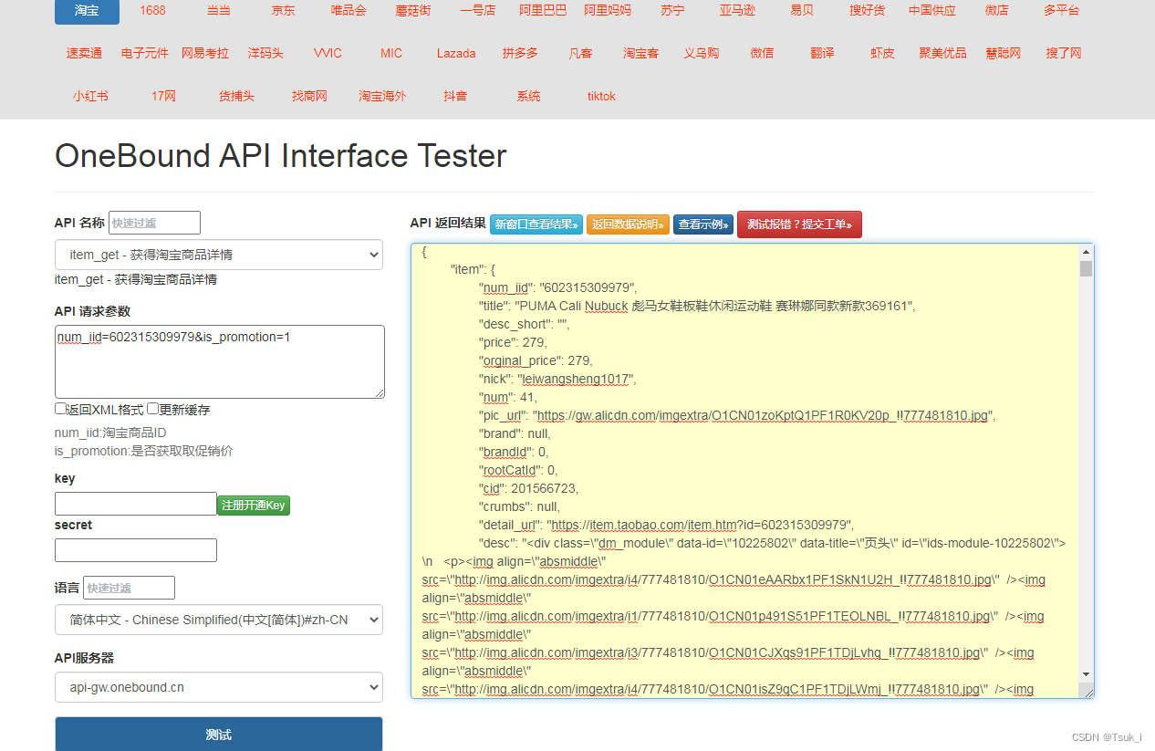Open the 苏宁 platform link
1155x751 pixels.
tap(672, 11)
